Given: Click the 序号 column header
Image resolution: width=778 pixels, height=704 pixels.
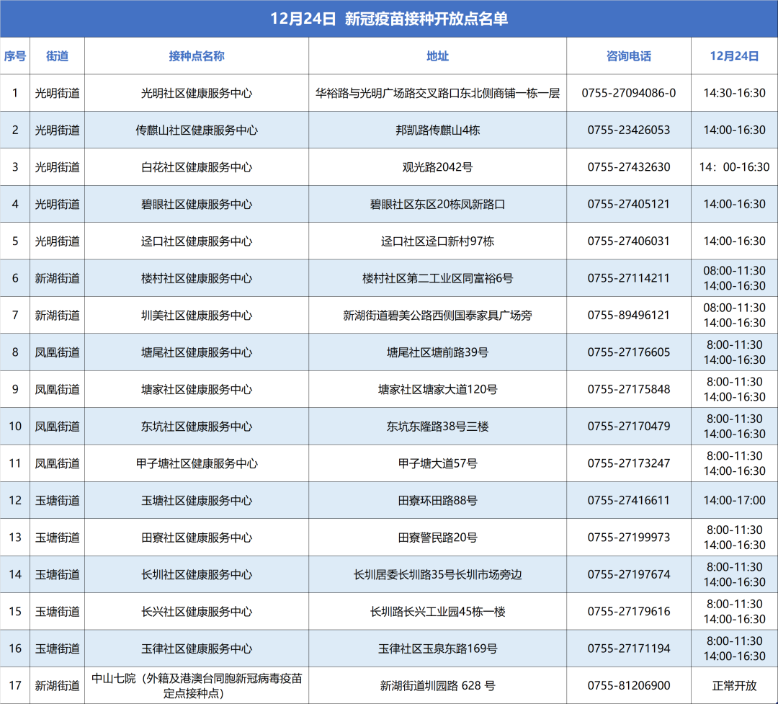Looking at the screenshot, I should (x=15, y=56).
